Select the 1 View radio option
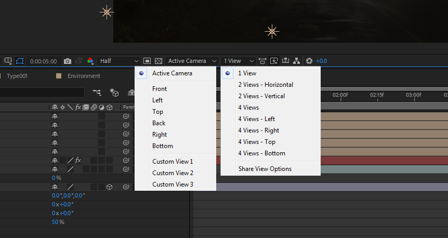This screenshot has height=238, width=448. [x=247, y=73]
